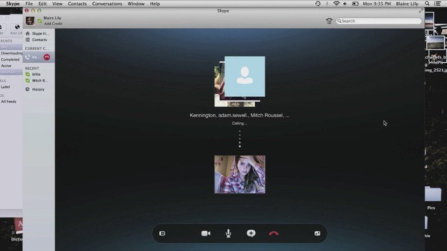Open the Skype application menu
The height and width of the screenshot is (251, 447).
tap(13, 4)
